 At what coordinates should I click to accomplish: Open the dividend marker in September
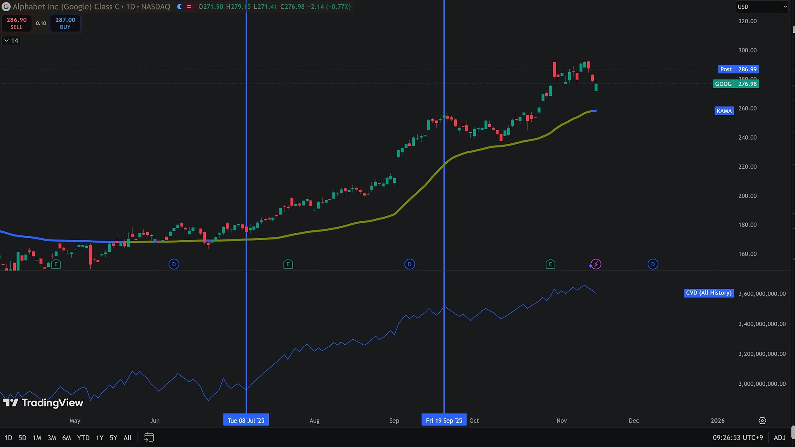pyautogui.click(x=410, y=264)
